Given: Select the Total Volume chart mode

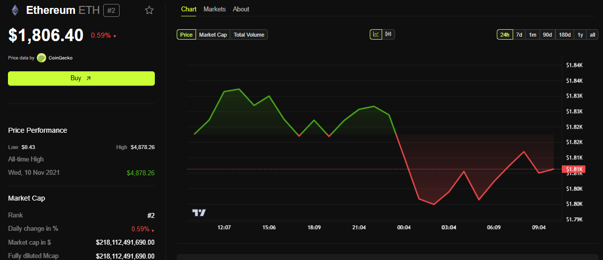Looking at the screenshot, I should pos(249,35).
